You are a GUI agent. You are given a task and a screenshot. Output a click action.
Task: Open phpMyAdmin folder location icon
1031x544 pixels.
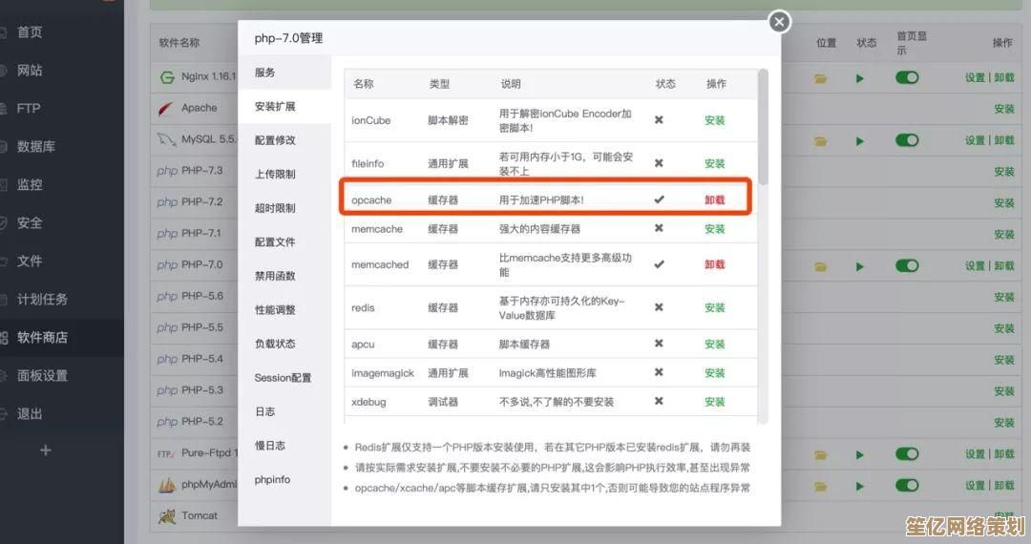pos(821,486)
